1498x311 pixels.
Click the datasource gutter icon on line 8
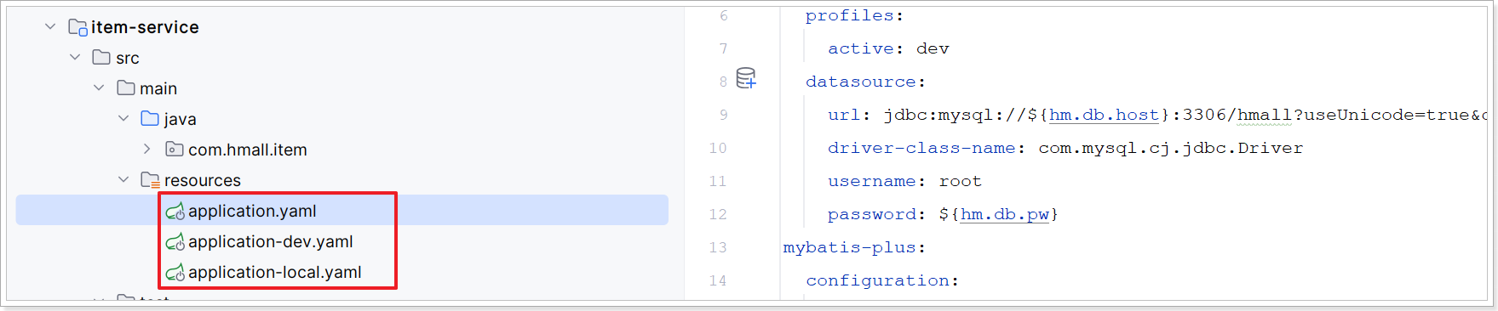tap(746, 79)
